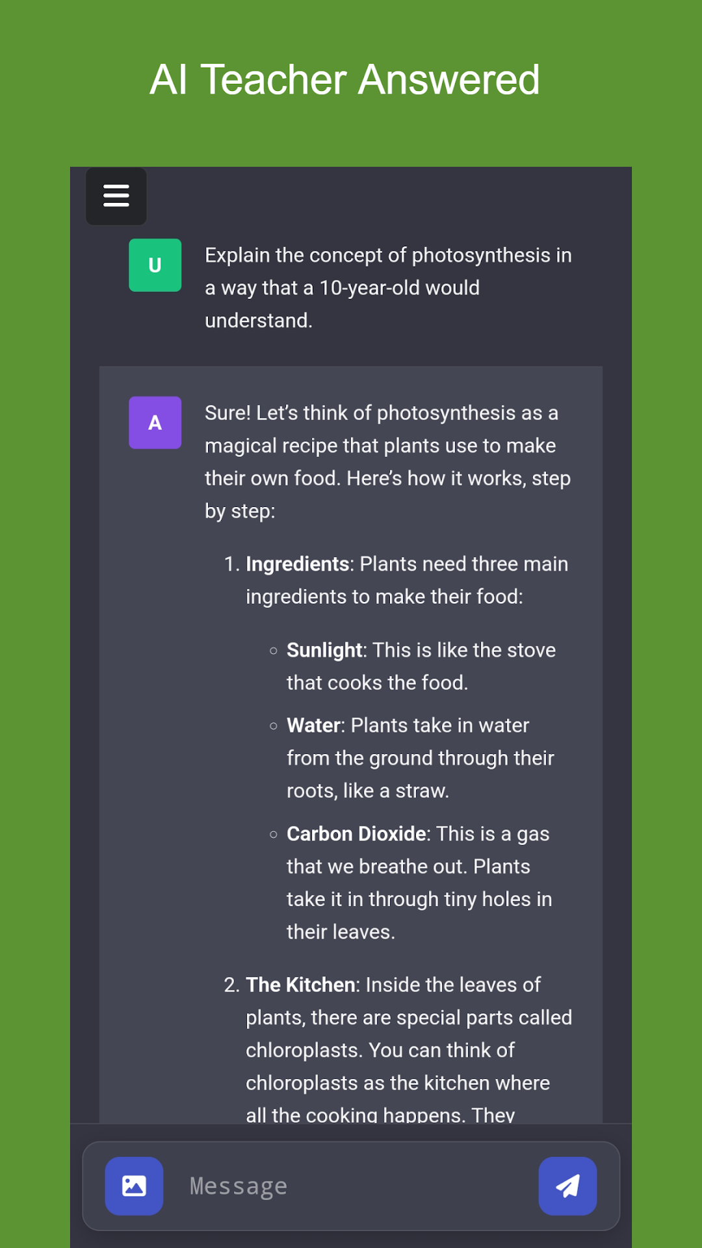Screen dimensions: 702x1248
Task: Click the green user avatar U
Action: point(155,265)
